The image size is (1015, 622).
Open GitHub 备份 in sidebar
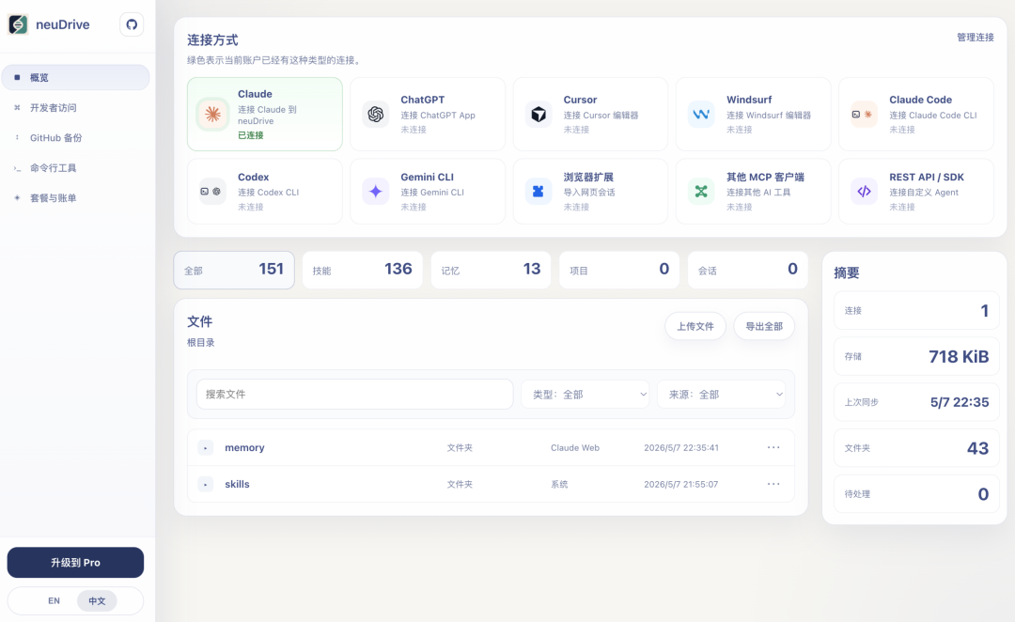[x=76, y=138]
